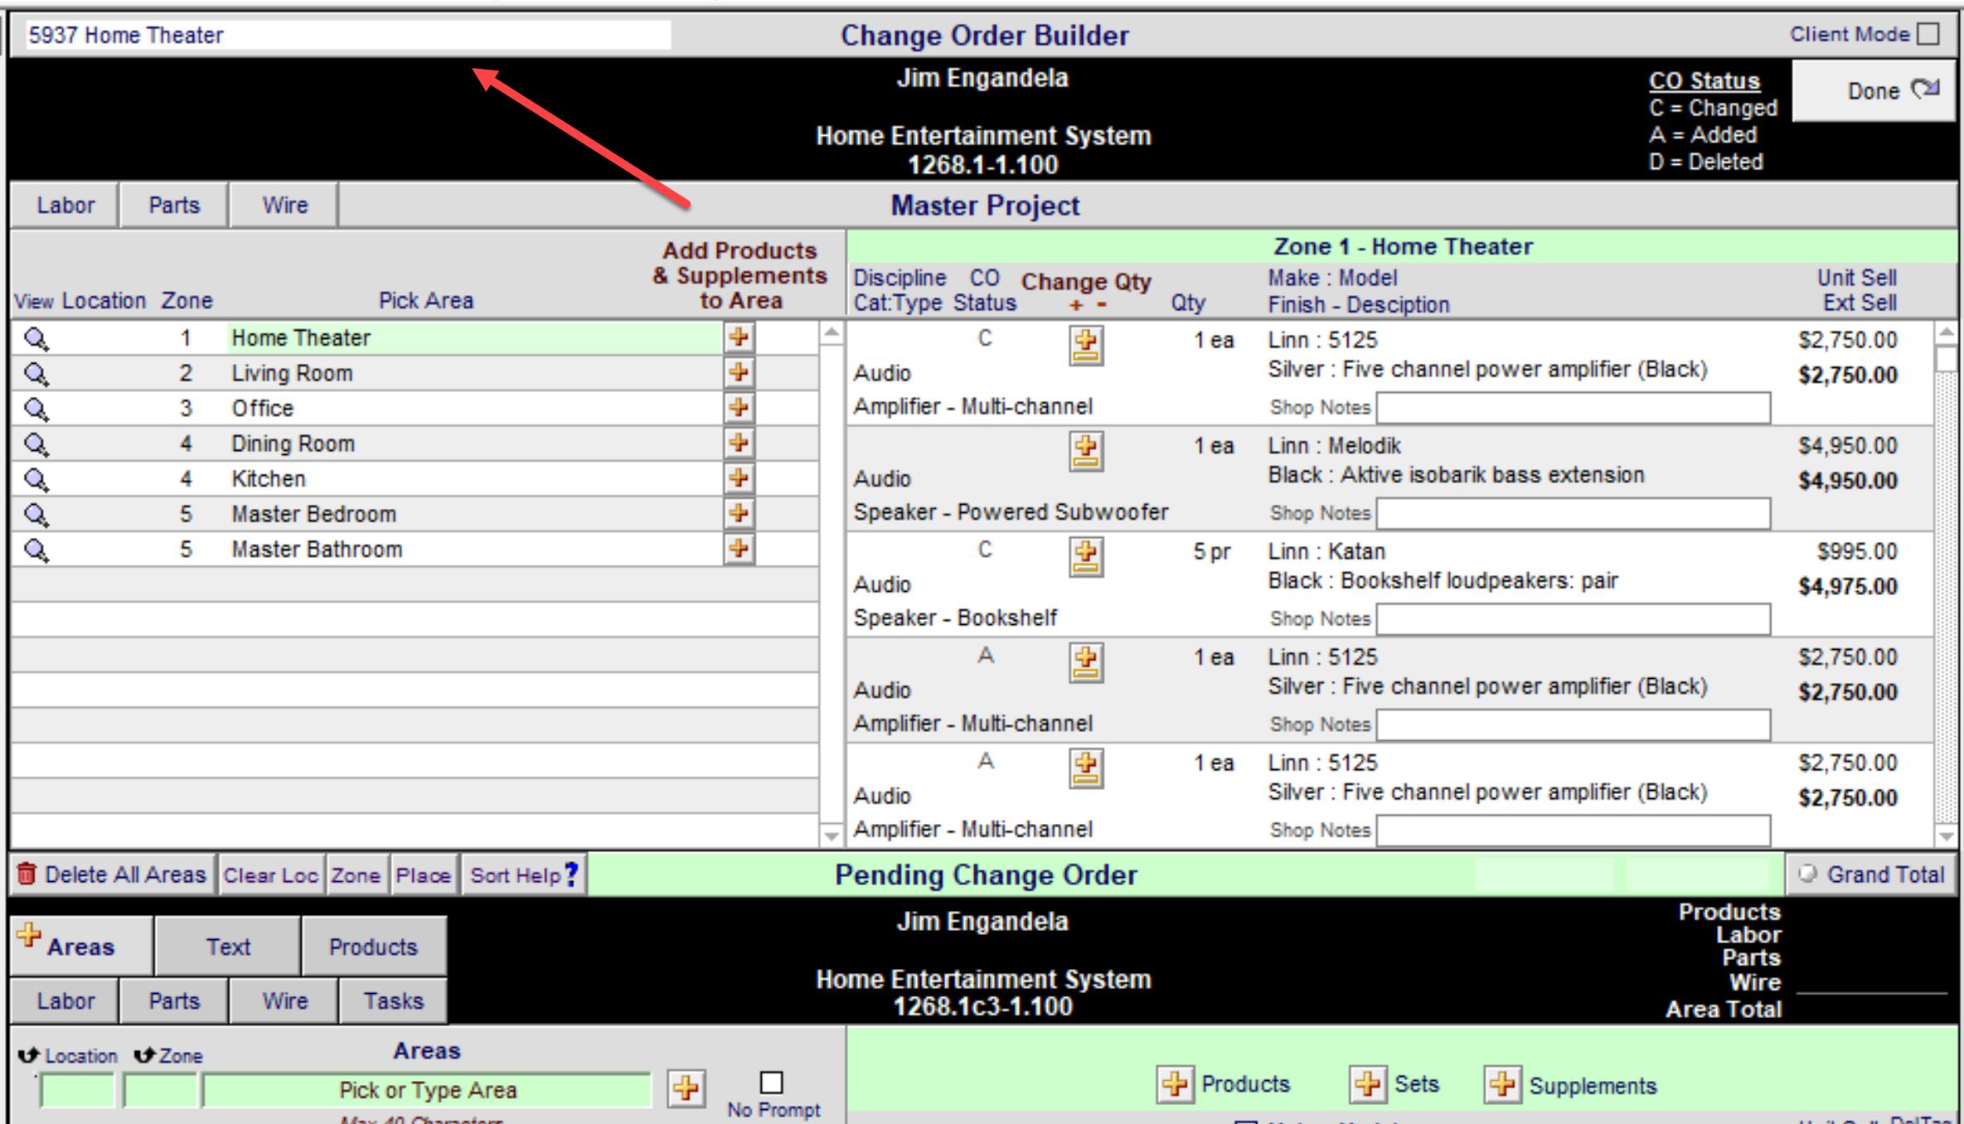Click down arrow of product list scrollbar
Screen dimensions: 1964x1124
(1946, 836)
